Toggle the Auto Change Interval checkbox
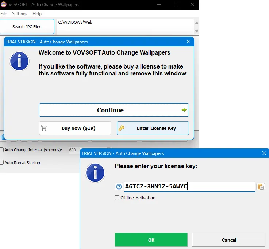 (x=2, y=150)
